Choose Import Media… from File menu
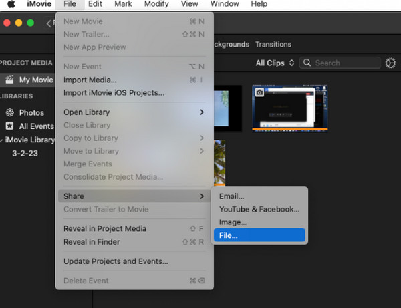The image size is (401, 308). 134,80
